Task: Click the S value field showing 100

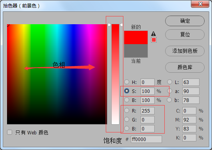Action: click(x=148, y=91)
